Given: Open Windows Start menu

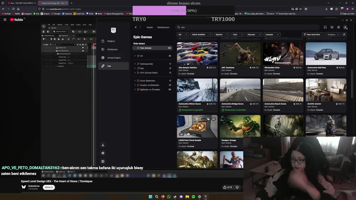Looking at the screenshot, I should point(150,197).
